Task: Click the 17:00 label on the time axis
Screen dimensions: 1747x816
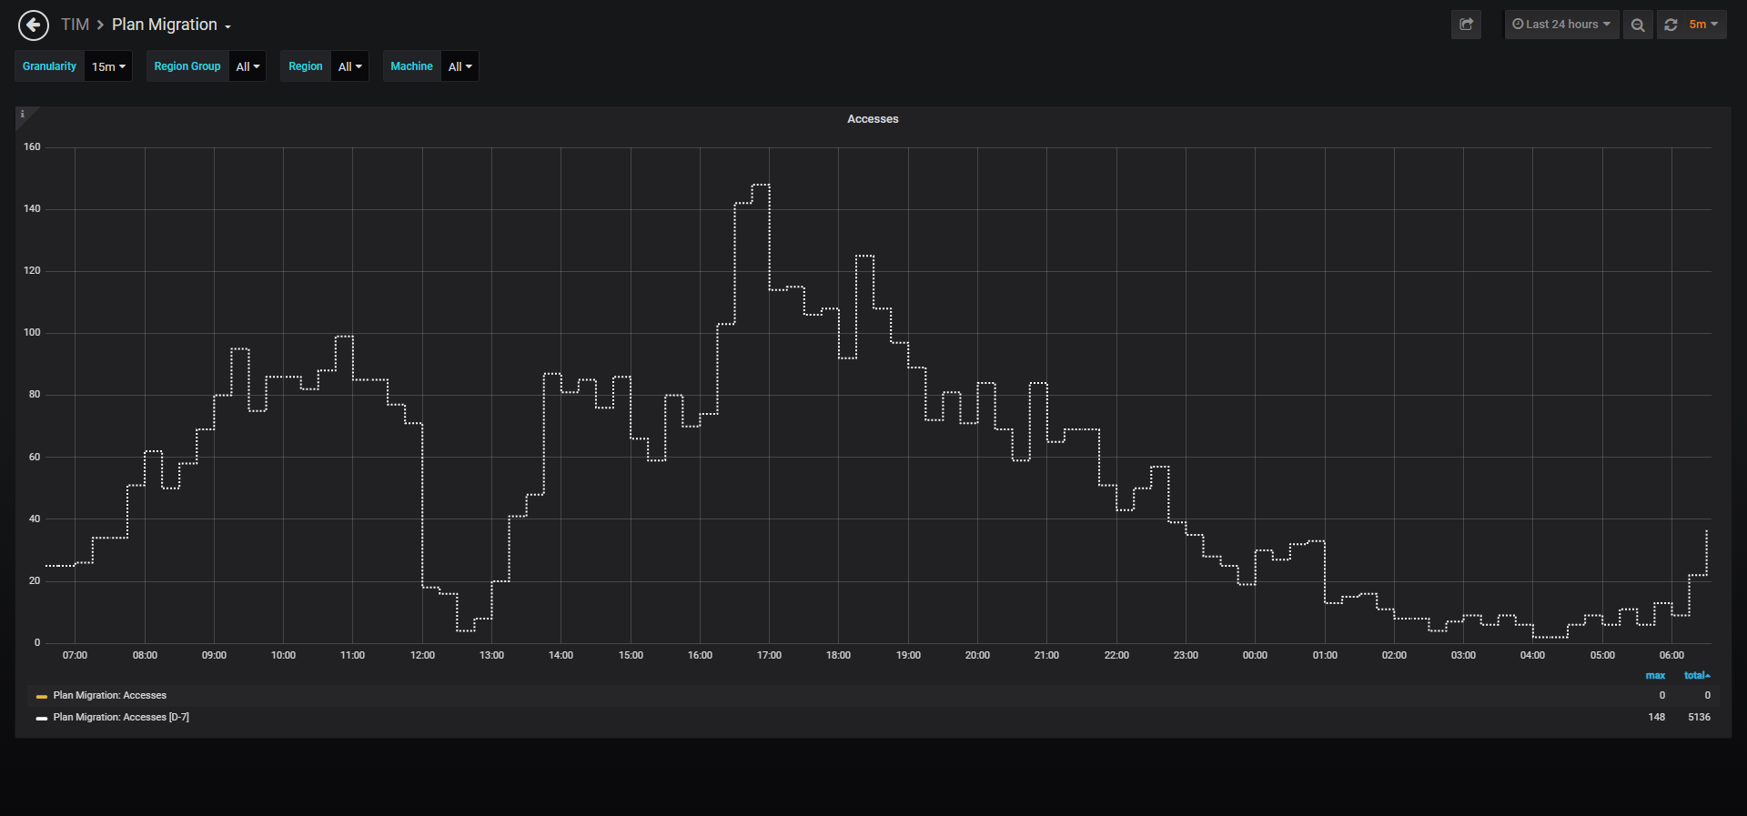Action: point(769,655)
